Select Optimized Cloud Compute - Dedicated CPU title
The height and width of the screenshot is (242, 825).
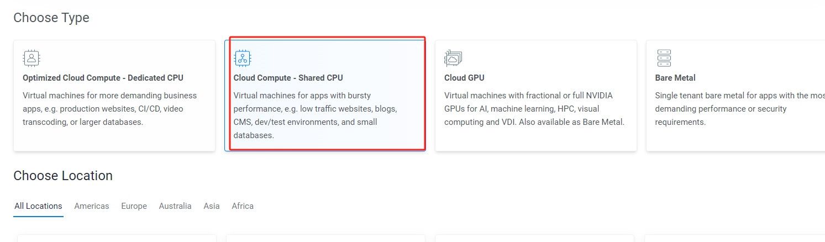pos(103,78)
